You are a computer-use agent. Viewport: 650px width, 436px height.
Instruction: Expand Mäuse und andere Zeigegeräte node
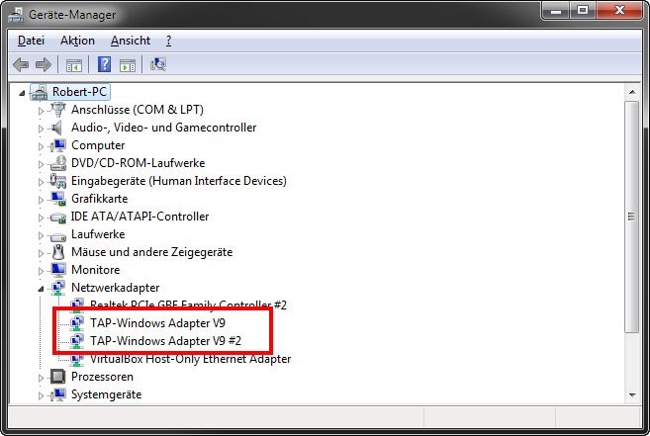pos(41,254)
